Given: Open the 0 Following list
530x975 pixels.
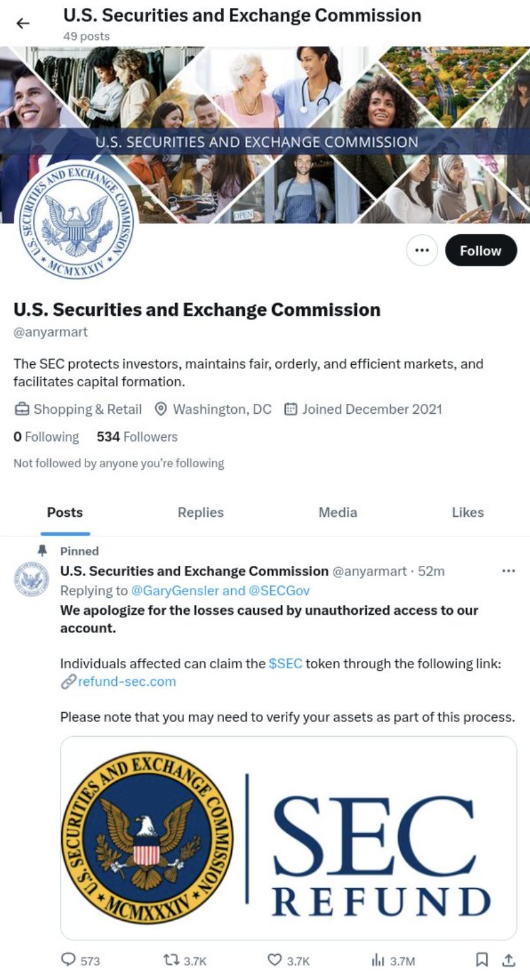Looking at the screenshot, I should tap(46, 437).
